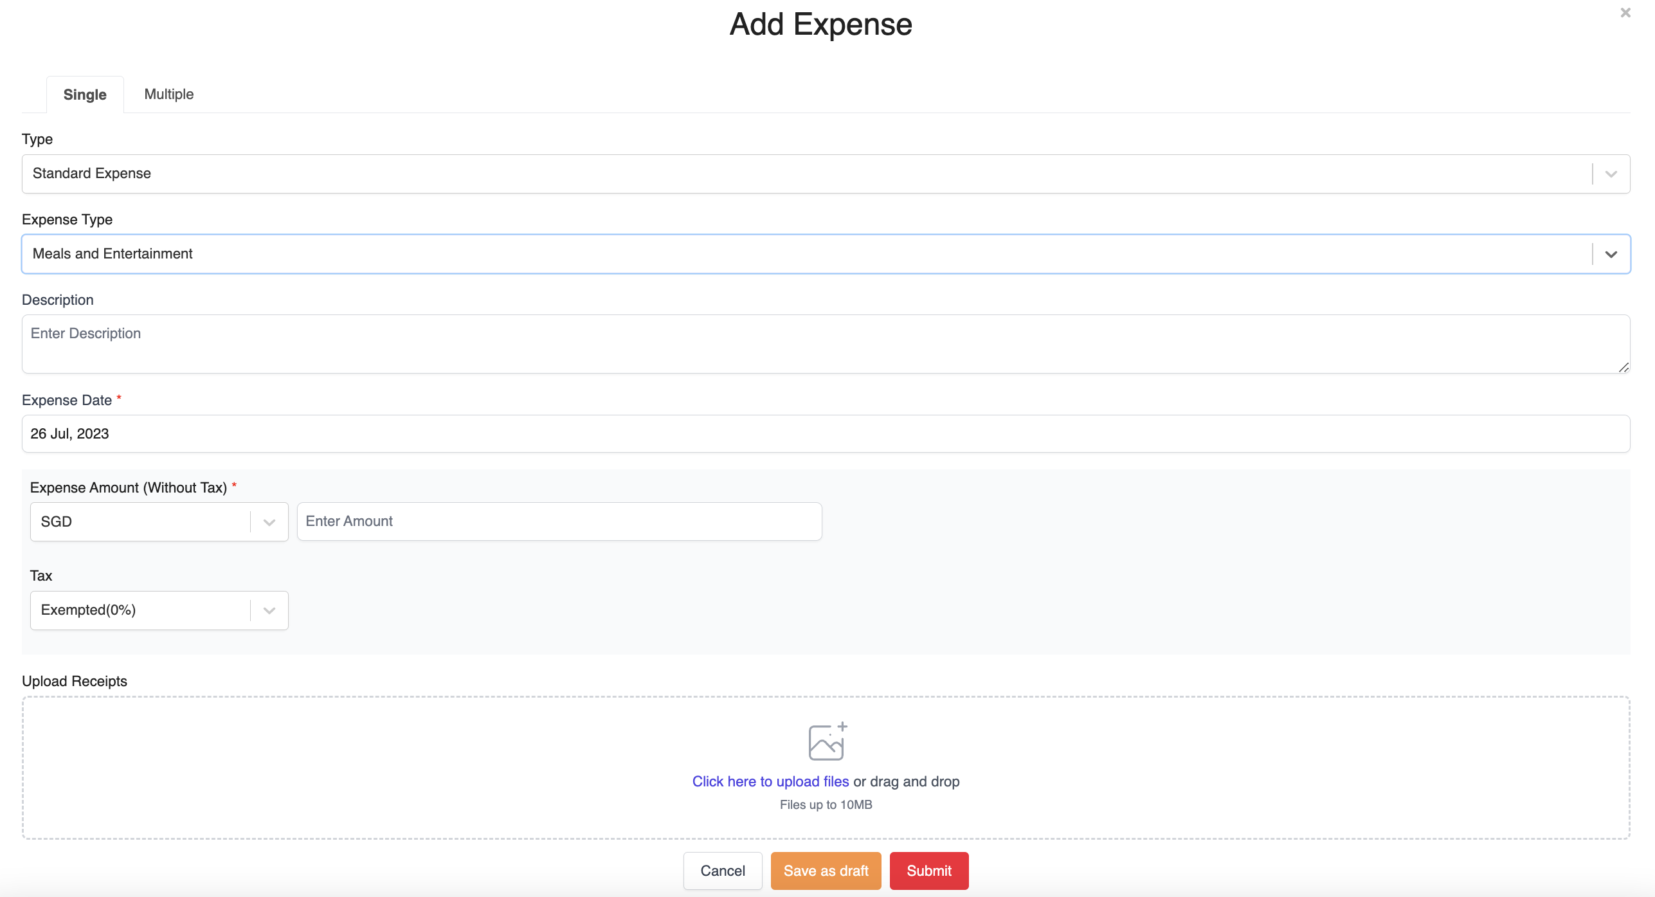The width and height of the screenshot is (1655, 897).
Task: Open the Expense Date field
Action: pos(826,434)
